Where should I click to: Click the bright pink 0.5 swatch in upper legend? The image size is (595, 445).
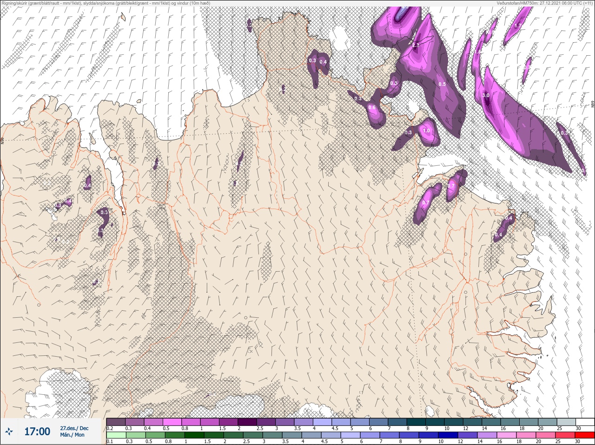pos(172,422)
